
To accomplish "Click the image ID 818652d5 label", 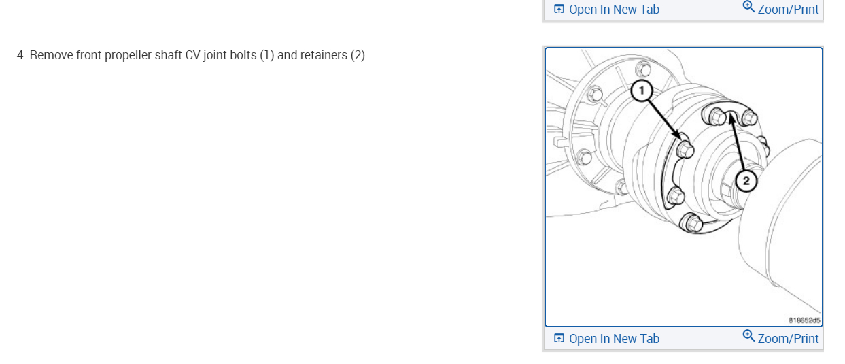I will (x=804, y=320).
